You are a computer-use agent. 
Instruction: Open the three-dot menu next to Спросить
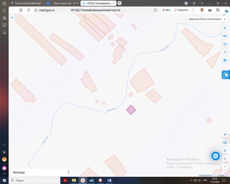click(193, 10)
